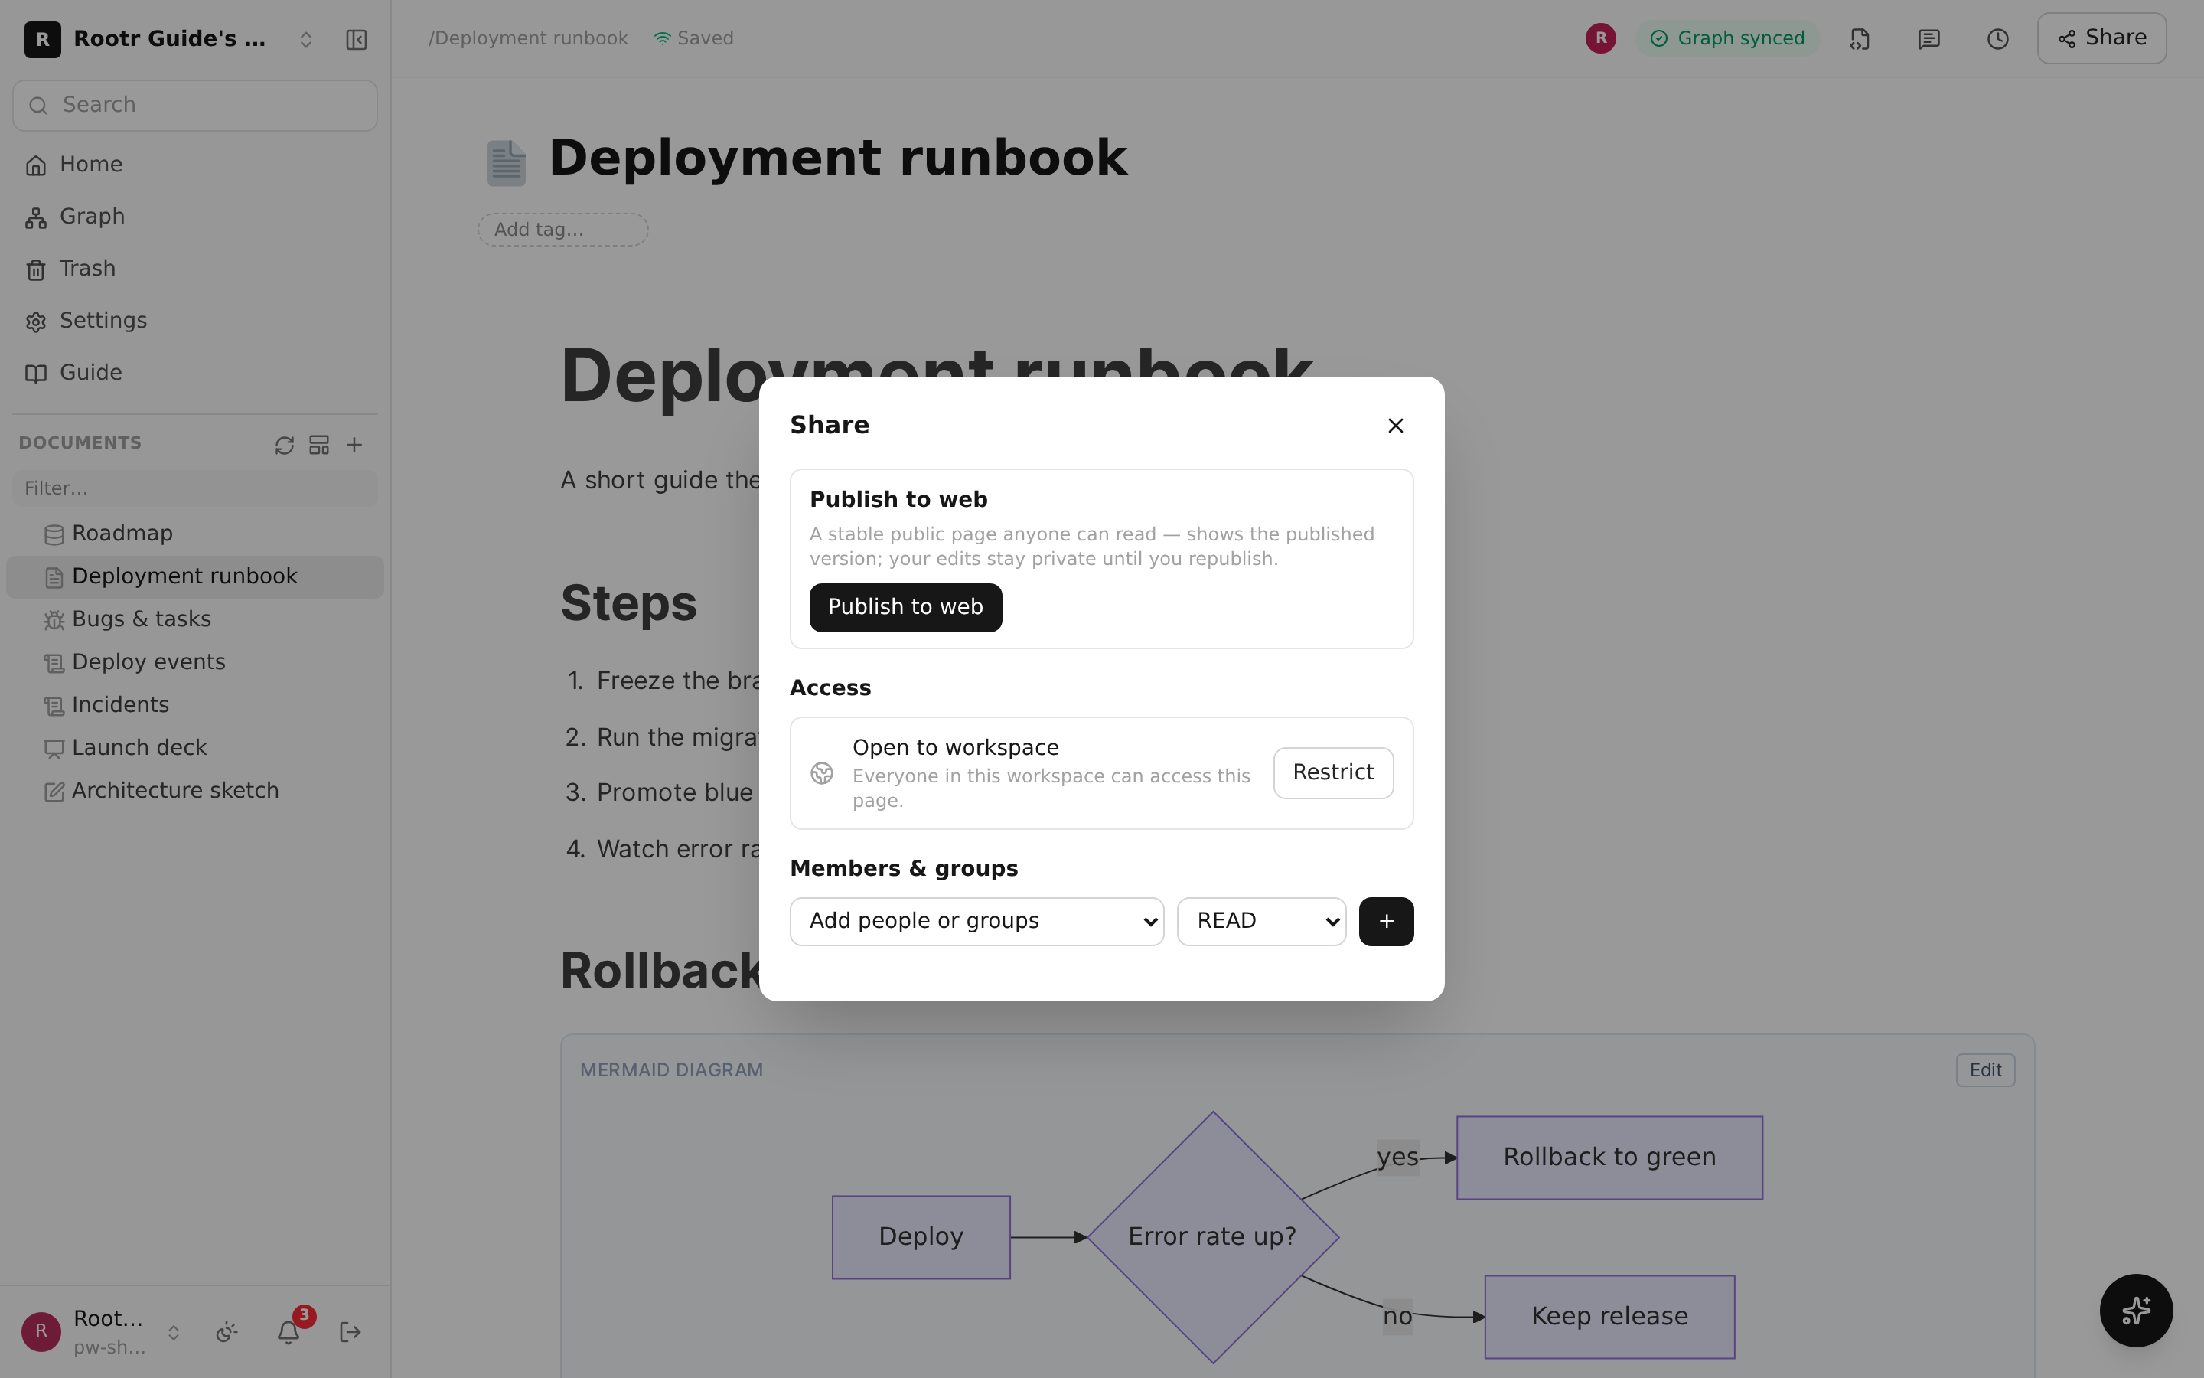Restrict workspace access to this page
This screenshot has height=1378, width=2204.
click(x=1332, y=773)
